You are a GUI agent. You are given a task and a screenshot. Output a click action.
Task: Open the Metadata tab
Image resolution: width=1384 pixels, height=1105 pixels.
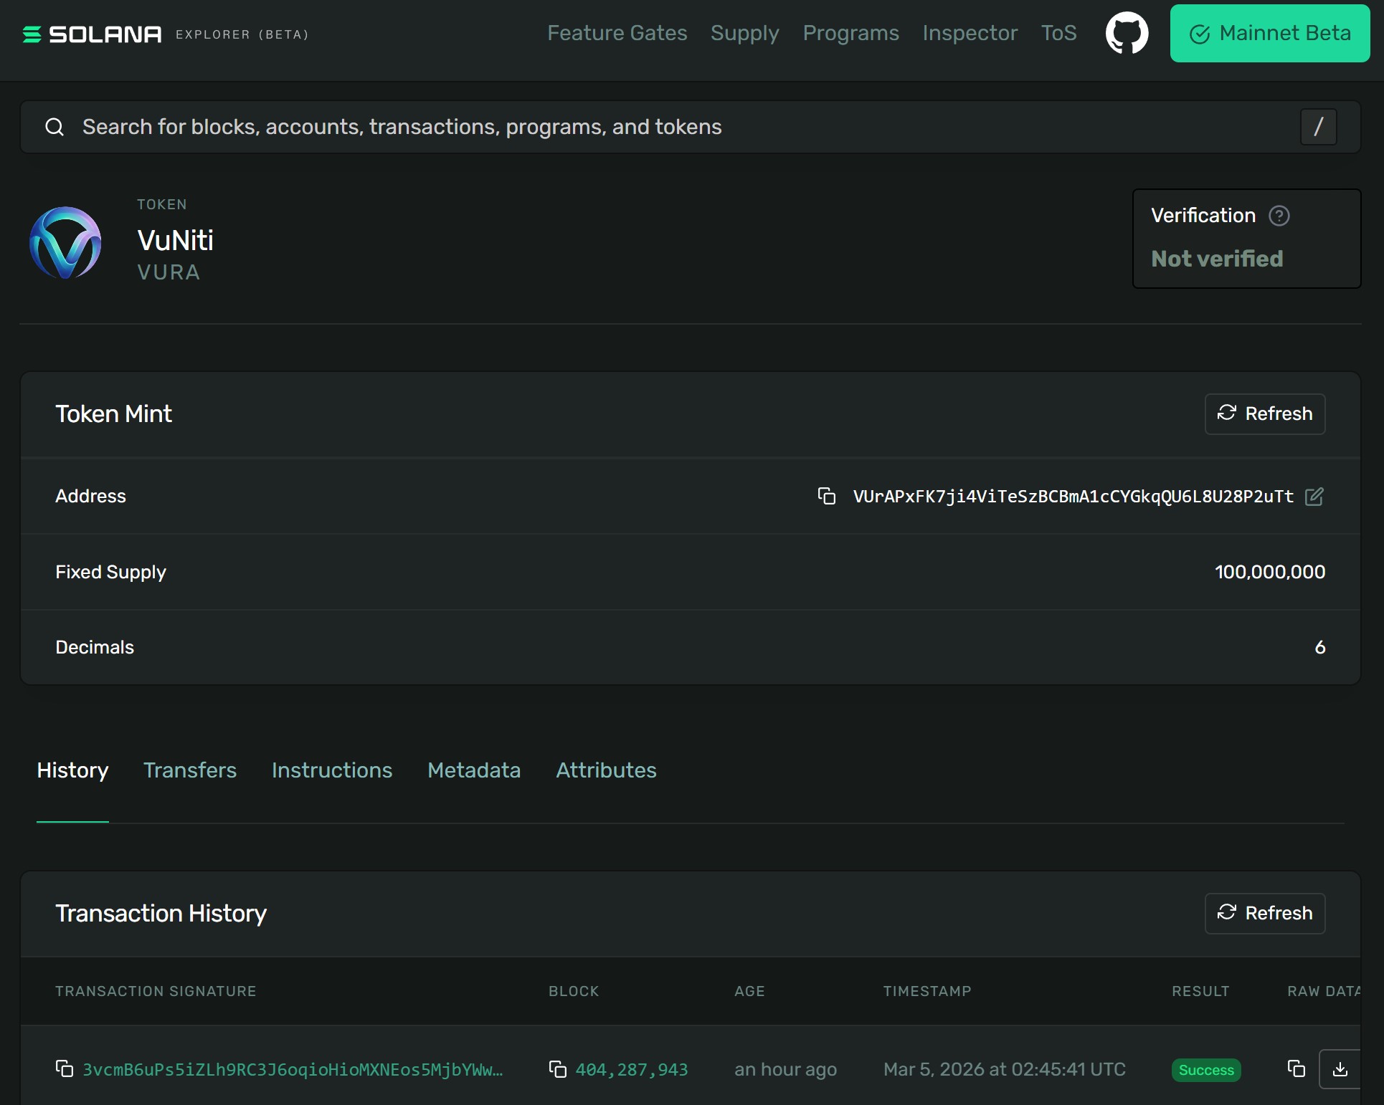[x=473, y=770]
